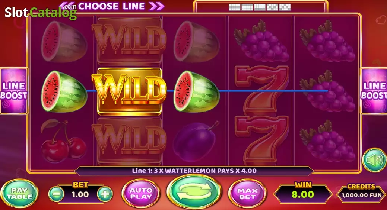Choose previous line with left arrows
Viewport: 387px width, 210px height.
point(67,6)
